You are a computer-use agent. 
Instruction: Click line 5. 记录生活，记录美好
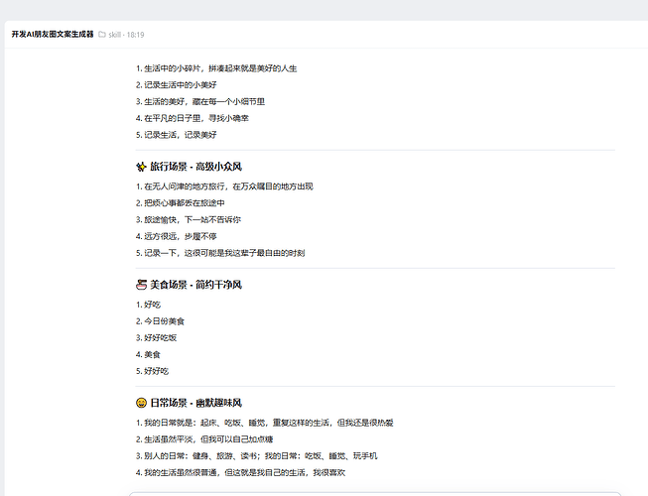click(177, 135)
